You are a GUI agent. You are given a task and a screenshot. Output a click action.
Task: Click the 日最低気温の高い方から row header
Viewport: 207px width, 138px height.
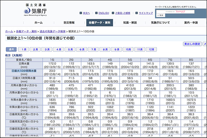point(24,130)
